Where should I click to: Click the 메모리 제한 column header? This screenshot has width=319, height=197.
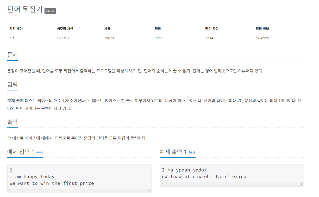pyautogui.click(x=65, y=29)
